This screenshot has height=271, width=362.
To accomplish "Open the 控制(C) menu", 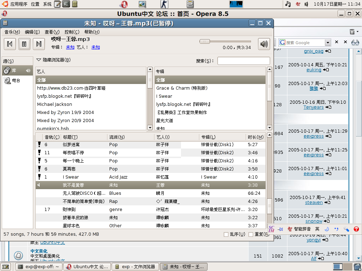I will [72, 32].
